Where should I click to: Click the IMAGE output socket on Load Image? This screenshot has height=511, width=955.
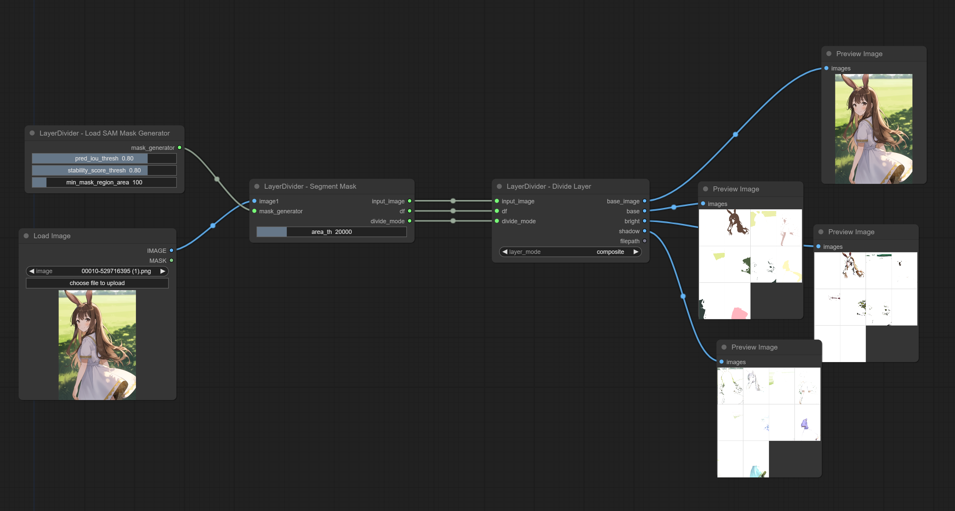pos(171,251)
